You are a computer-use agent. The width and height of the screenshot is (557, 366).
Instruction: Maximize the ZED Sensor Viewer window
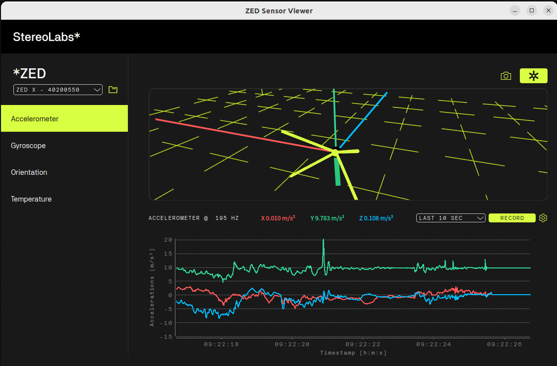click(532, 10)
